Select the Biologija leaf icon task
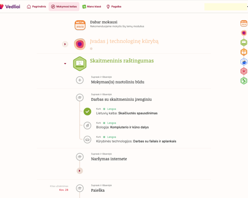The width and height of the screenshot is (248, 198). coord(87,126)
